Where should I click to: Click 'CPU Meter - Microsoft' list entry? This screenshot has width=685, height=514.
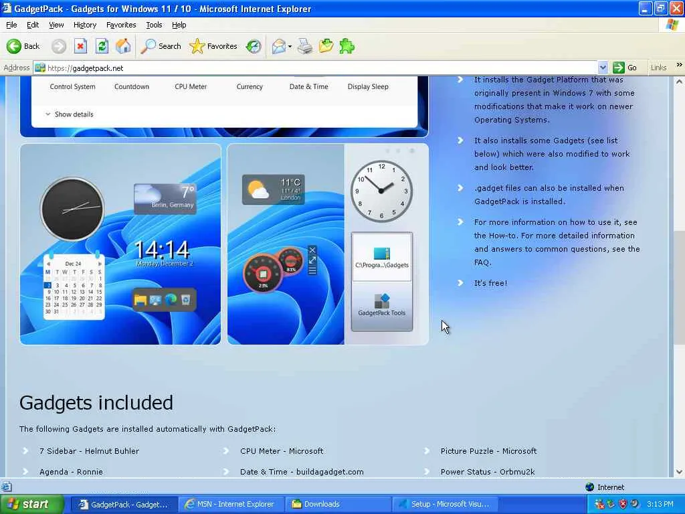(x=282, y=450)
